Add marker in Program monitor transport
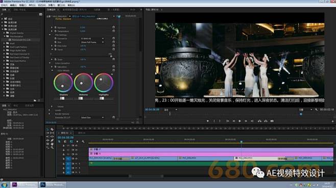Screen dimensions: 336x188 [x=207, y=121]
